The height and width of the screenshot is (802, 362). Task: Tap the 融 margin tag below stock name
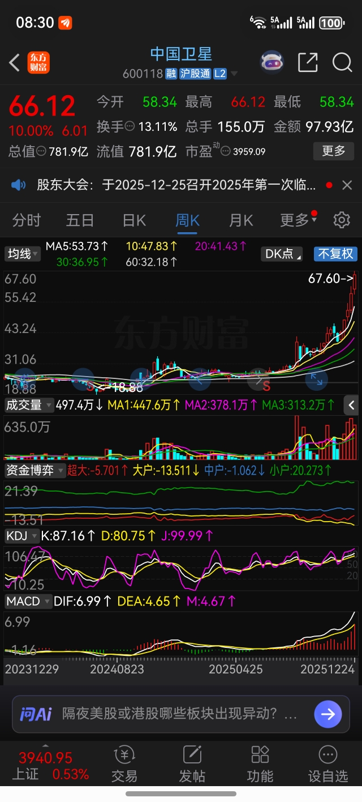click(171, 74)
